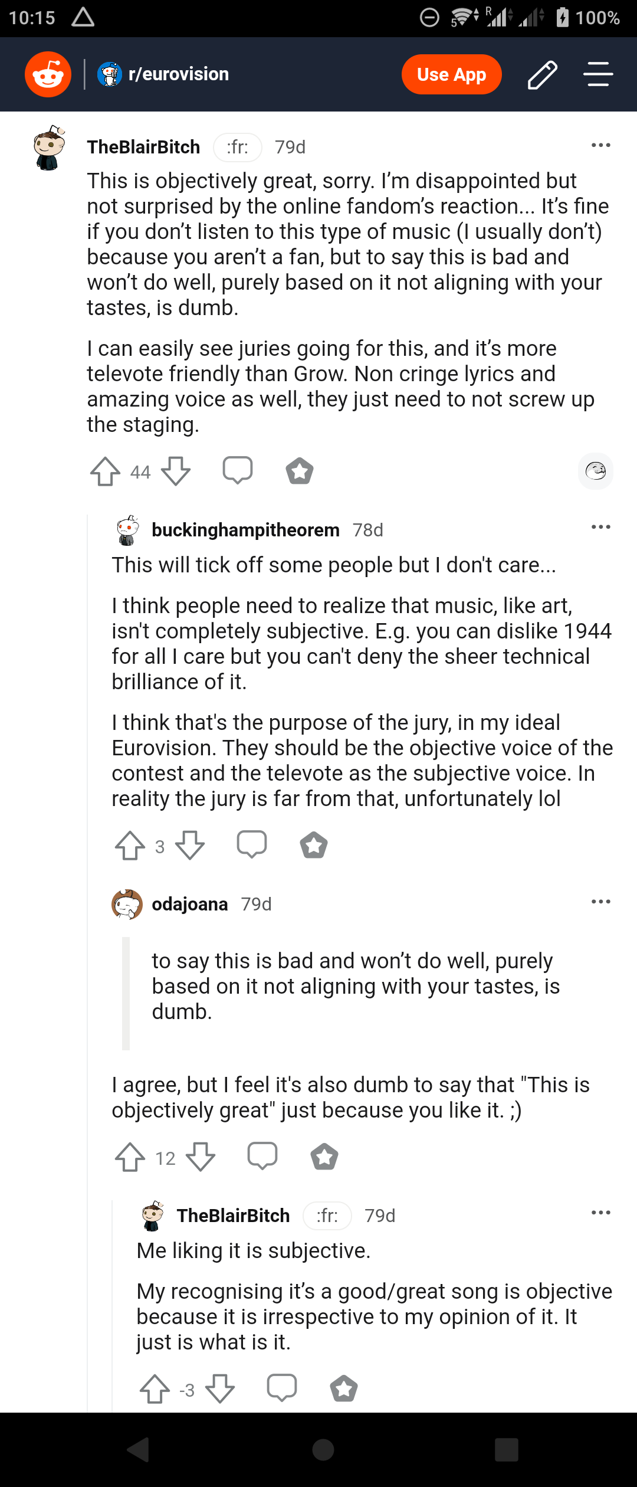Upvote the -3 scored reply
The width and height of the screenshot is (637, 1487).
click(155, 1389)
